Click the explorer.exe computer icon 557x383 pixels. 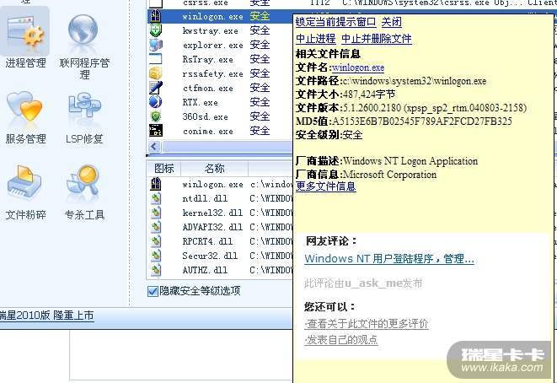click(x=156, y=45)
